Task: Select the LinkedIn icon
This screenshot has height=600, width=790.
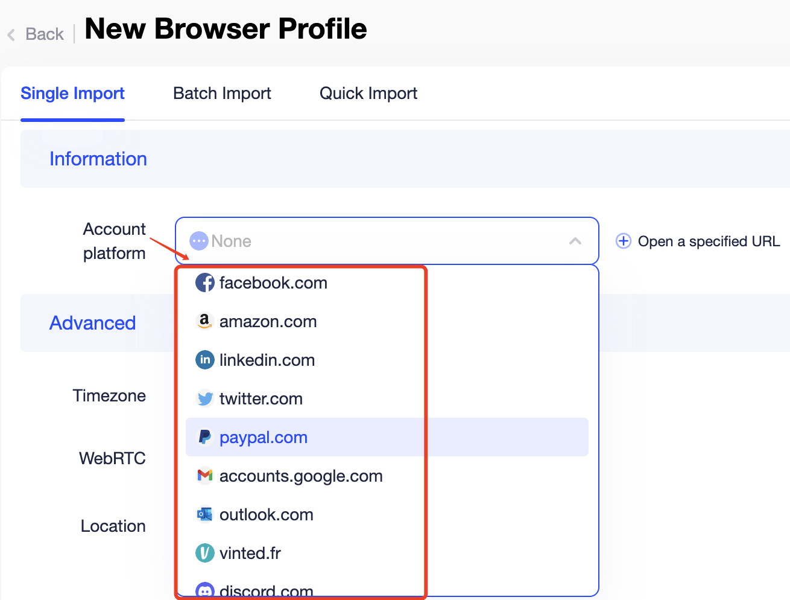Action: click(205, 360)
